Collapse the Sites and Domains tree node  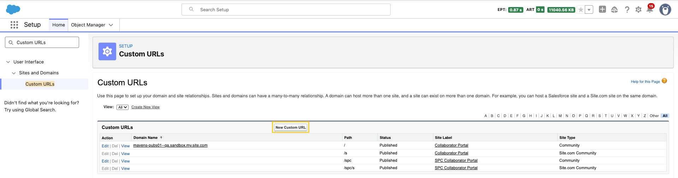(x=14, y=73)
